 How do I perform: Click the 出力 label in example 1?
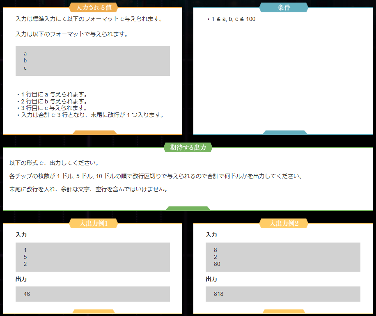click(x=21, y=279)
